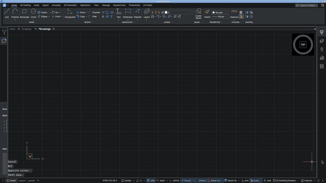Image resolution: width=326 pixels, height=183 pixels.
Task: Toggle HIDE in status bar
Action: 267,180
